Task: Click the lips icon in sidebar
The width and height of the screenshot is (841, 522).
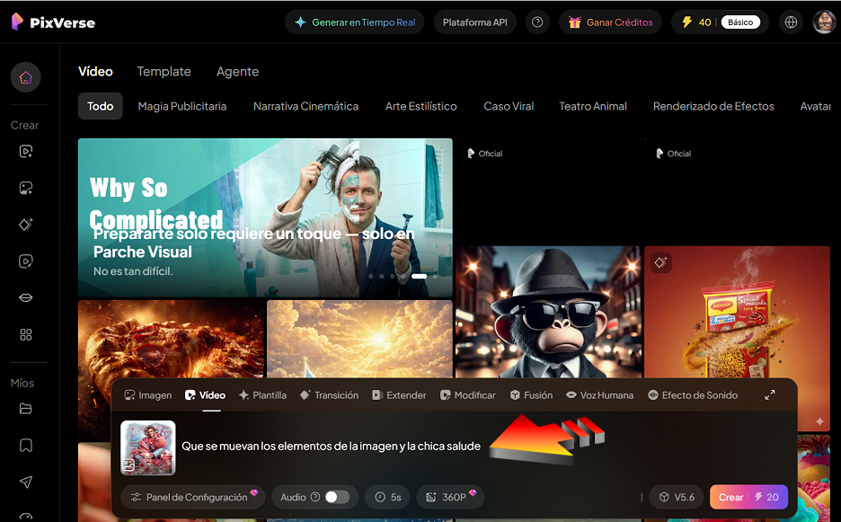Action: coord(26,297)
